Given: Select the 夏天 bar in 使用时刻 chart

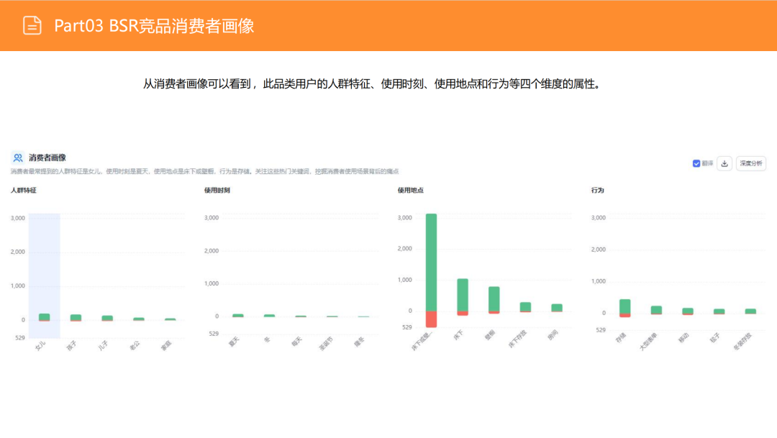Looking at the screenshot, I should coord(238,316).
